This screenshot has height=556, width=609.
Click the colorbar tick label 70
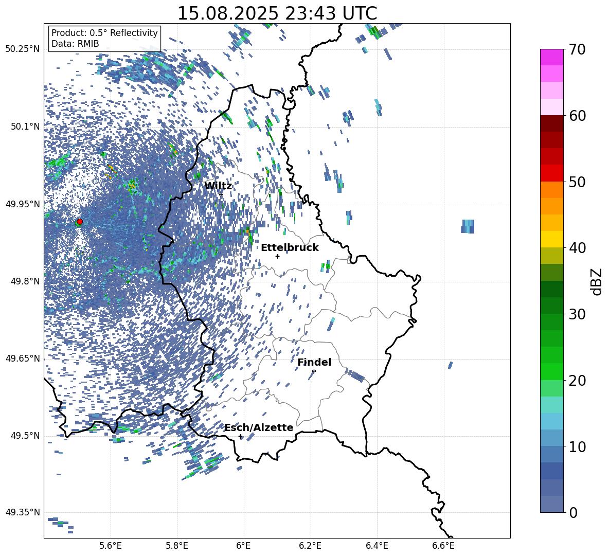pyautogui.click(x=577, y=49)
